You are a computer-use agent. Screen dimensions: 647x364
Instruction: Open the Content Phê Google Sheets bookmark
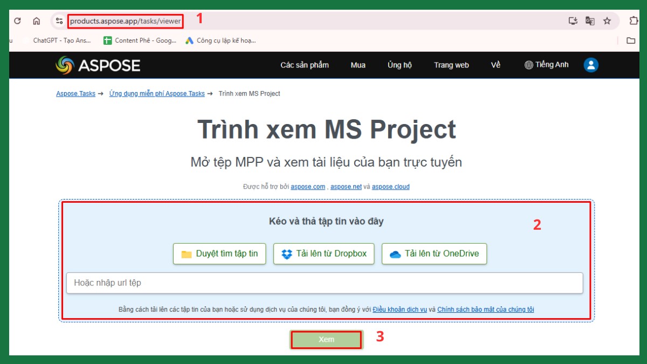coord(140,40)
